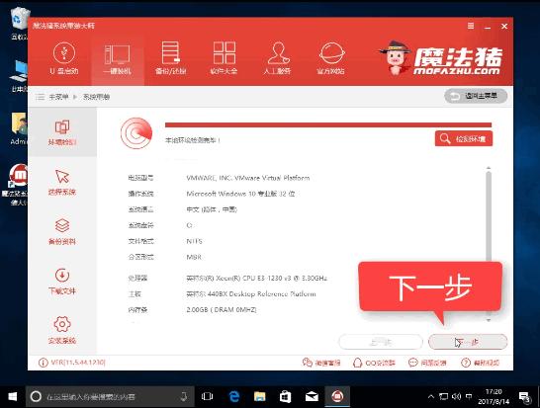Open the 软件大全 software catalog
The height and width of the screenshot is (408, 540).
pyautogui.click(x=224, y=58)
